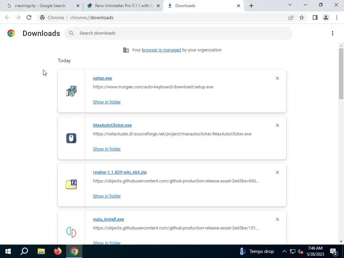Click the ryujinx zip archive icon
Viewport: 344px width, 258px height.
coord(71,184)
